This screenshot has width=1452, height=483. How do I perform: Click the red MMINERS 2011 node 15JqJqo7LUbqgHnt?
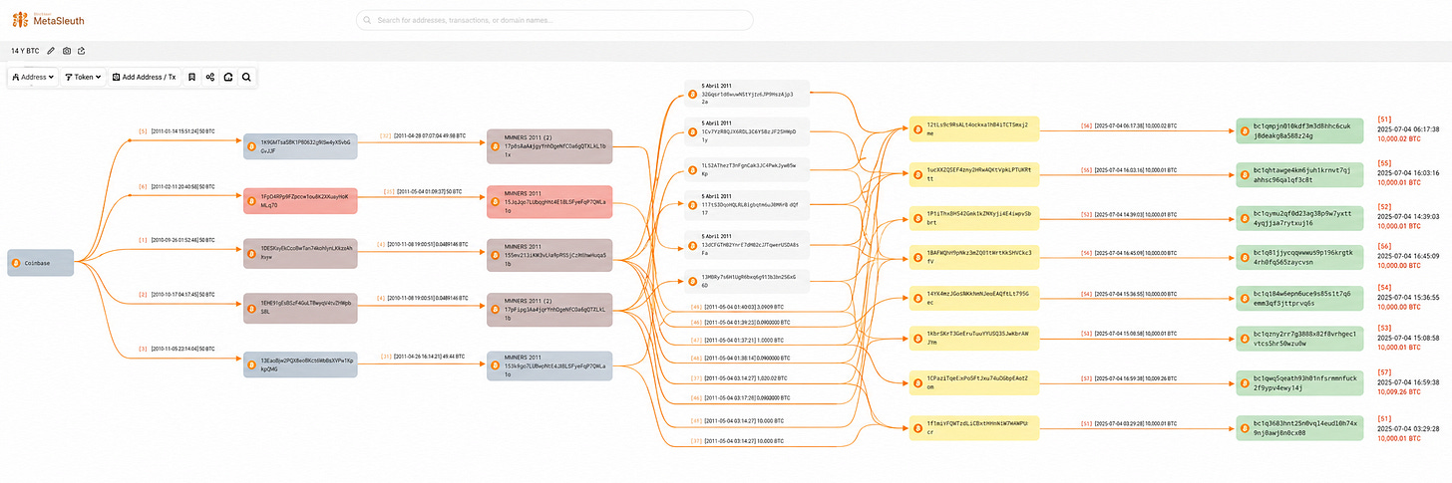pyautogui.click(x=547, y=200)
